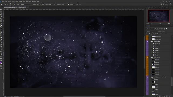Toggle lock all
Image resolution: width=173 pixels, height=97 pixels.
(158, 34)
